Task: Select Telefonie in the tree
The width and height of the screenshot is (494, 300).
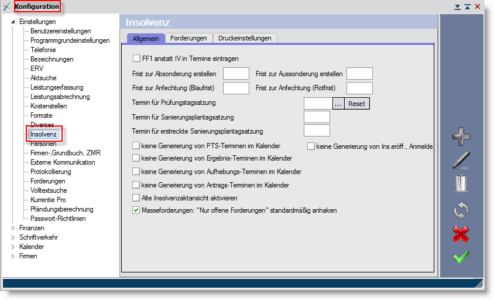Action: tap(43, 50)
